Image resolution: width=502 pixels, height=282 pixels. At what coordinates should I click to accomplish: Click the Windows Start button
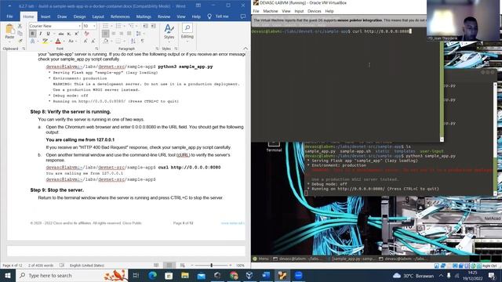coord(8,275)
